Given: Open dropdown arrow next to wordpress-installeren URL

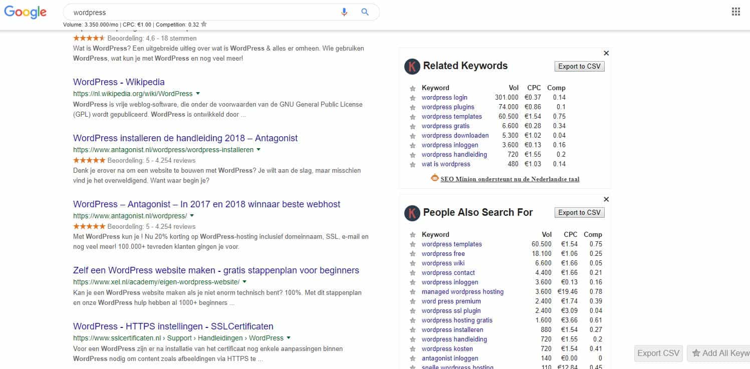Looking at the screenshot, I should [x=259, y=150].
